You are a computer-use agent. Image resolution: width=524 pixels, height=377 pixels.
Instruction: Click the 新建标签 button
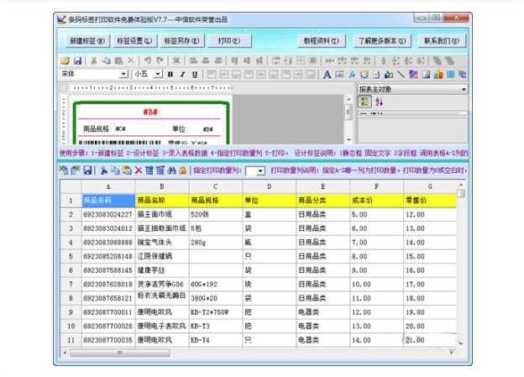pos(87,41)
